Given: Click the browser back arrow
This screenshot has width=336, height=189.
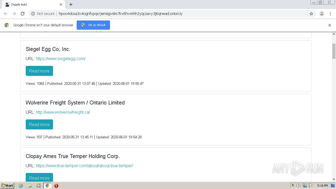Looking at the screenshot, I should (6, 14).
